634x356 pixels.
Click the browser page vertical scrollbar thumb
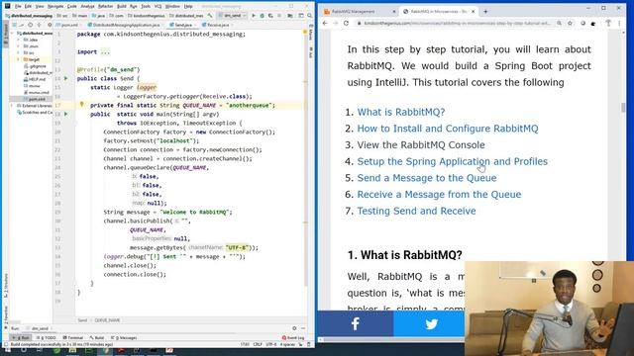point(623,107)
